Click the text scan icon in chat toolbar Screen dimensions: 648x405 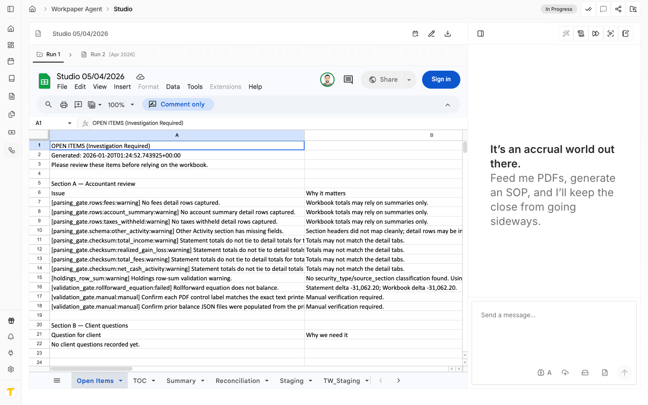coord(611,34)
